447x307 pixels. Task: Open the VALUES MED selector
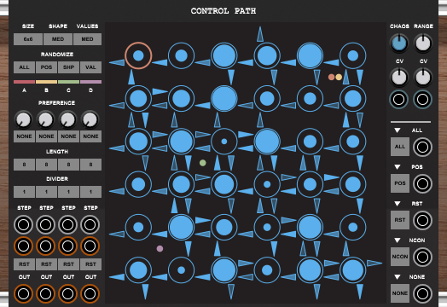87,39
